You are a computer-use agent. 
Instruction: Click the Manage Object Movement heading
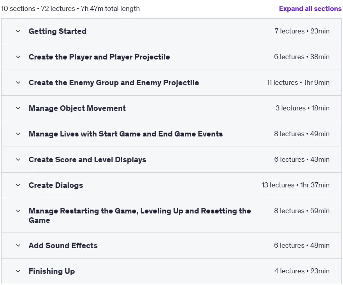click(77, 108)
